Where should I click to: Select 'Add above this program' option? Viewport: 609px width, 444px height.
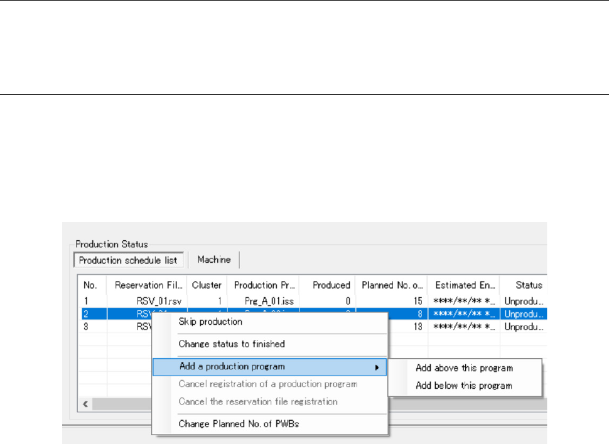pyautogui.click(x=464, y=369)
